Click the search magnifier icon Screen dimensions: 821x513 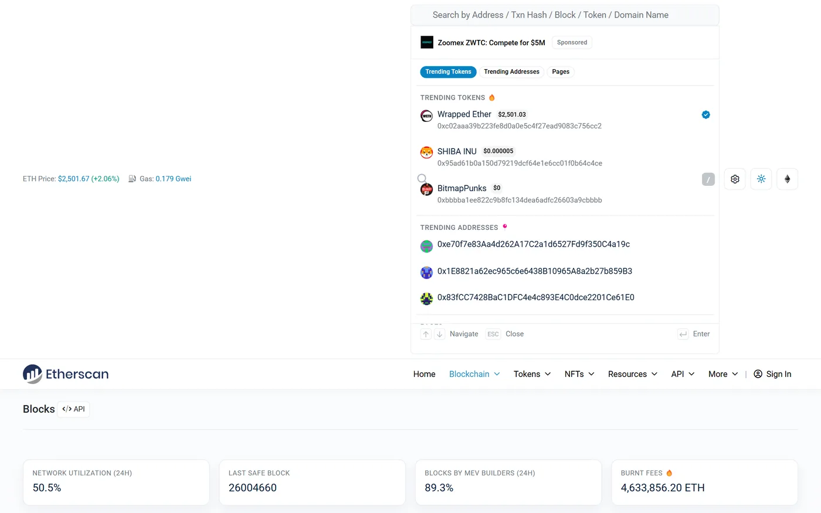click(x=422, y=178)
